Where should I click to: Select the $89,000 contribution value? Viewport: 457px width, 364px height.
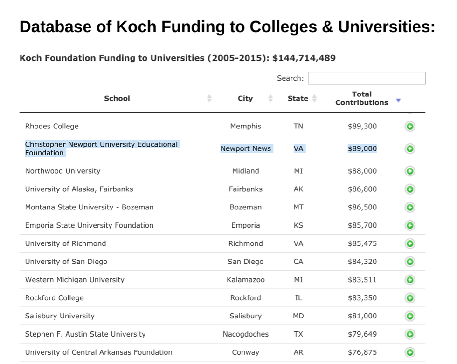coord(362,149)
